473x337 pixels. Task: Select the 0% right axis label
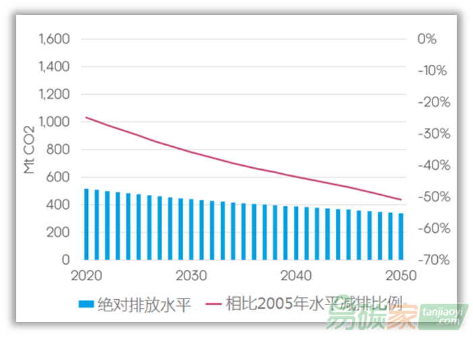(426, 39)
